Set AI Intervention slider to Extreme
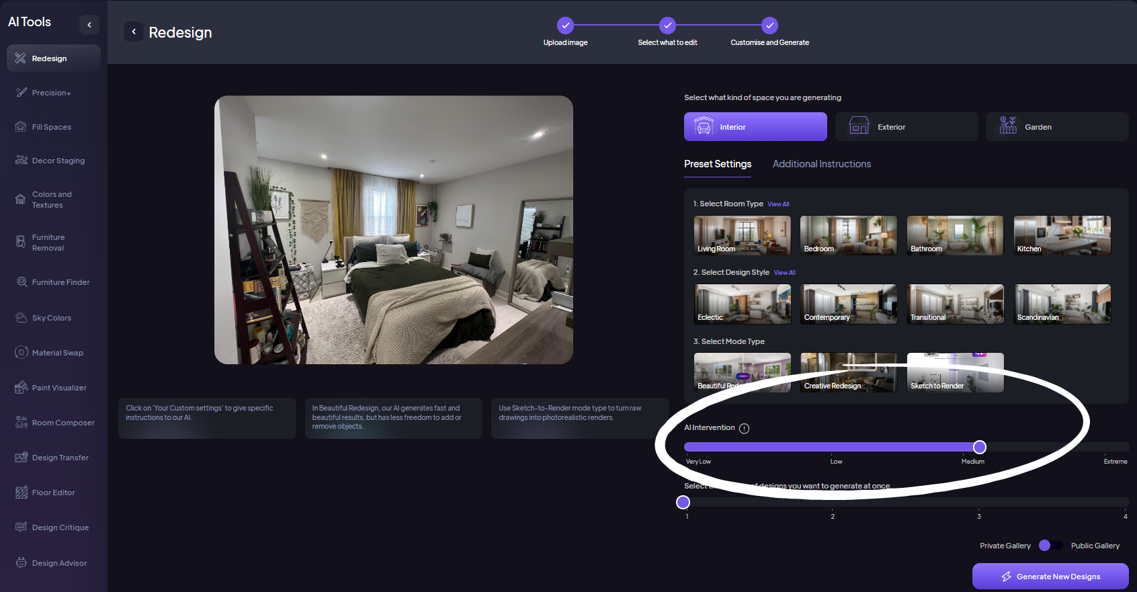 (1125, 448)
